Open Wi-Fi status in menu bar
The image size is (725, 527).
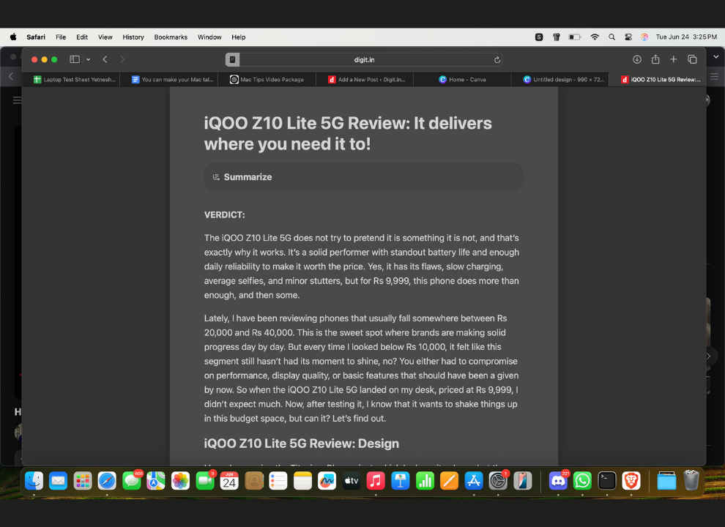coord(595,37)
